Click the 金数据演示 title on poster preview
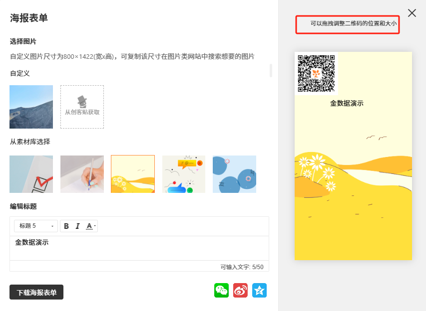 click(x=347, y=103)
